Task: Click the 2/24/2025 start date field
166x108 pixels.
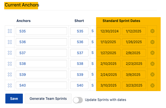Action: 109,74
